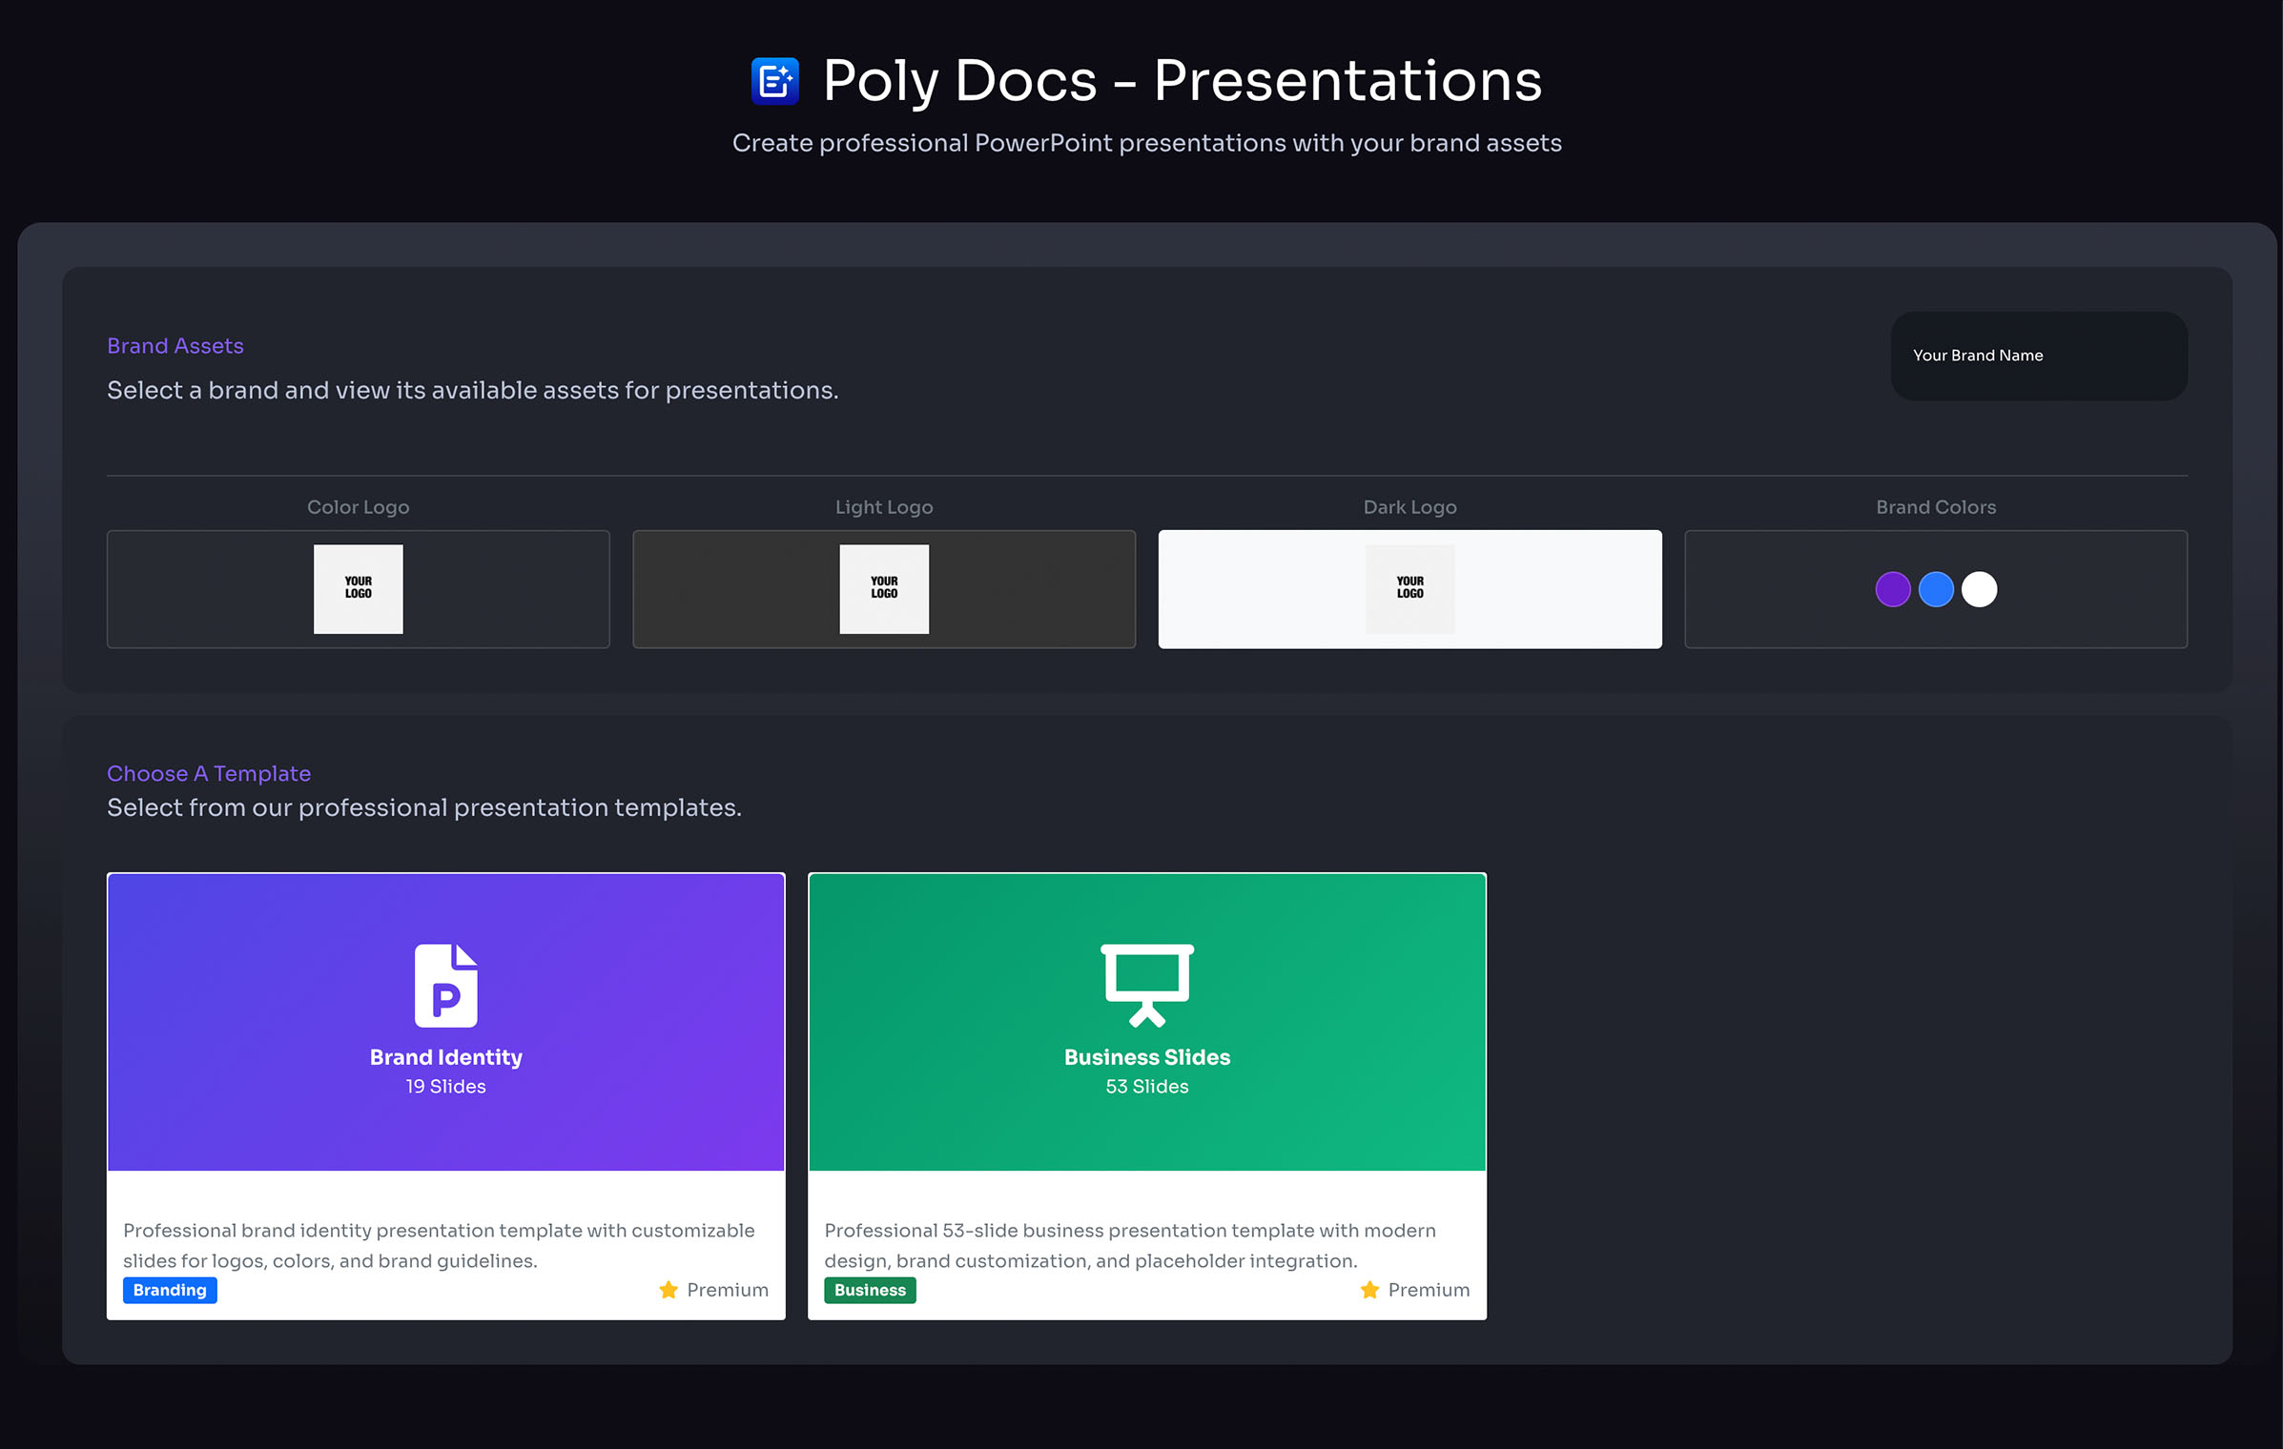This screenshot has width=2283, height=1449.
Task: Select the white brand color swatch
Action: tap(1979, 589)
